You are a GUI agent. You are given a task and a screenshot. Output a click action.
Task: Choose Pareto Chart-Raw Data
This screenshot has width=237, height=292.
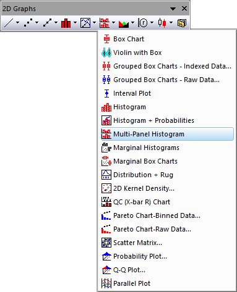tap(167, 229)
